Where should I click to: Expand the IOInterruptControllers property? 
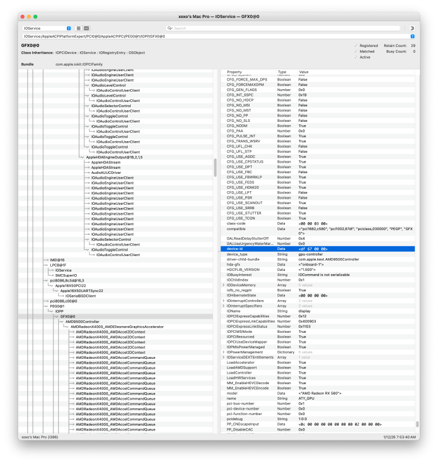(224, 301)
